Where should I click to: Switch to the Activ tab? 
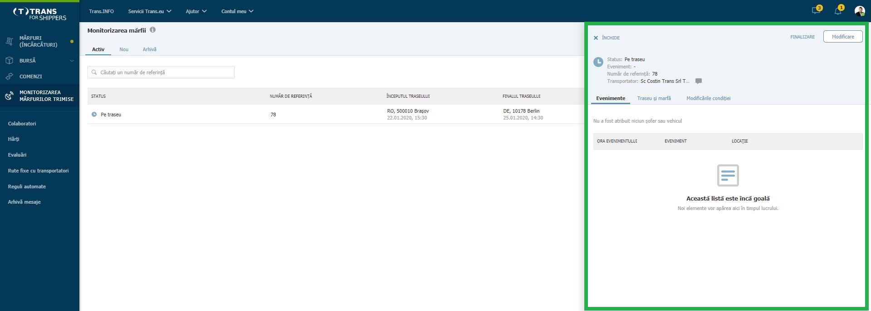click(98, 49)
